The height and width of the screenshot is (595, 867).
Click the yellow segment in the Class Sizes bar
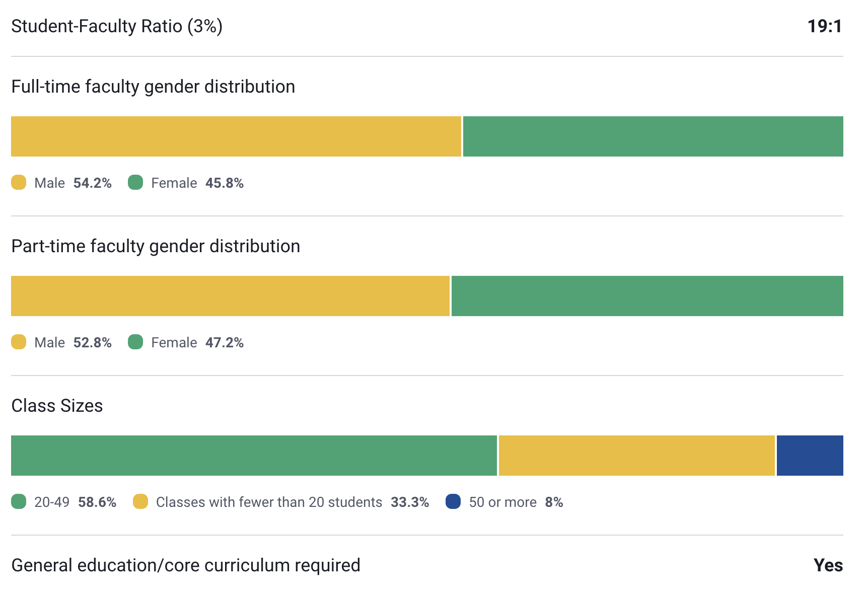(636, 456)
